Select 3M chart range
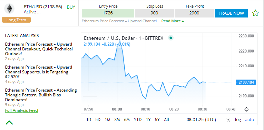Screen dimensions: 264x130 click(x=117, y=120)
